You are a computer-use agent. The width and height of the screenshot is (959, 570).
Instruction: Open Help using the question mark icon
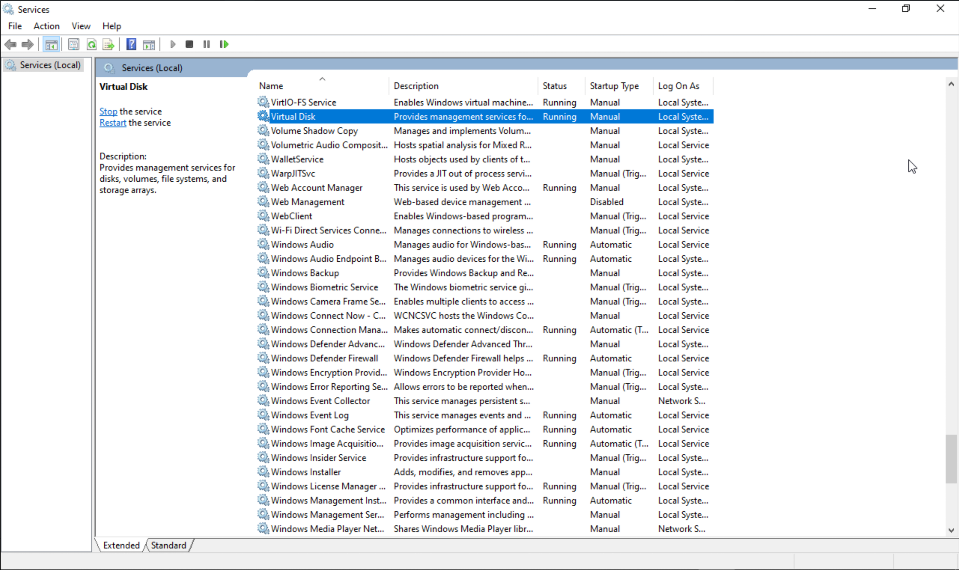click(131, 44)
